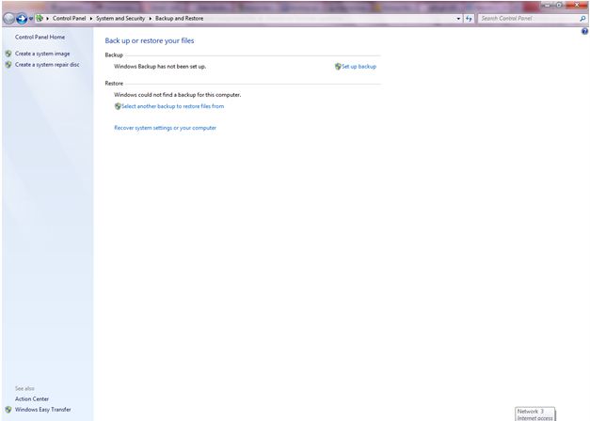Image resolution: width=590 pixels, height=421 pixels.
Task: Click the 'Restore' section label
Action: (114, 84)
